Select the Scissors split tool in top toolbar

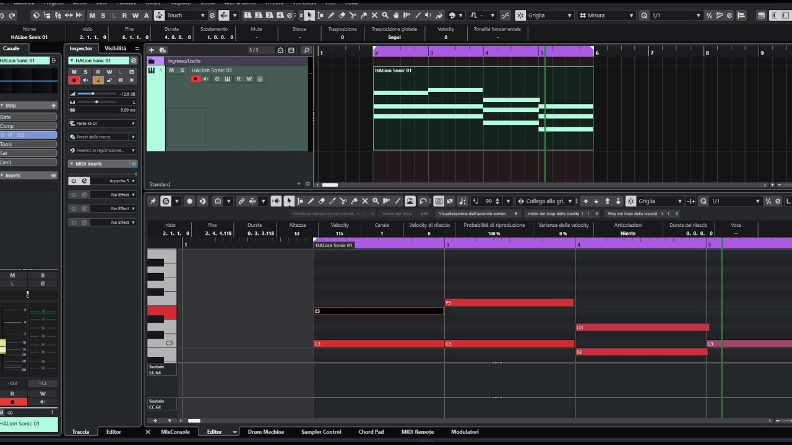353,15
